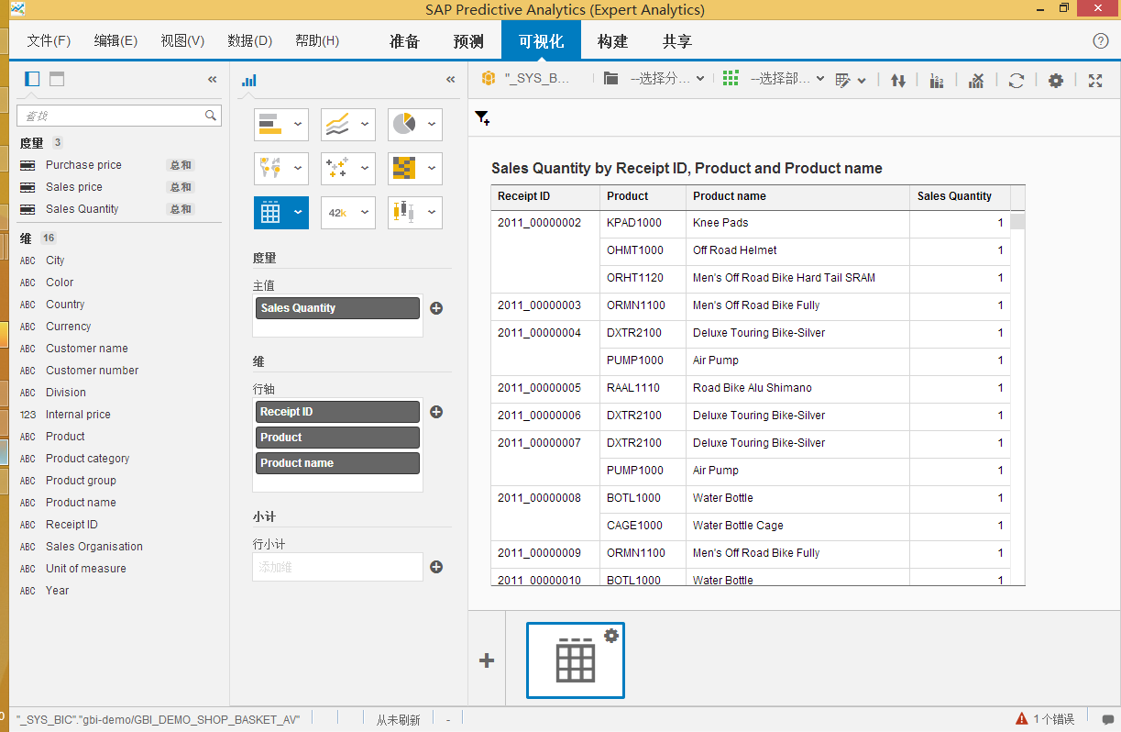The image size is (1121, 732).
Task: Open the 数据(D) menu
Action: pos(250,41)
